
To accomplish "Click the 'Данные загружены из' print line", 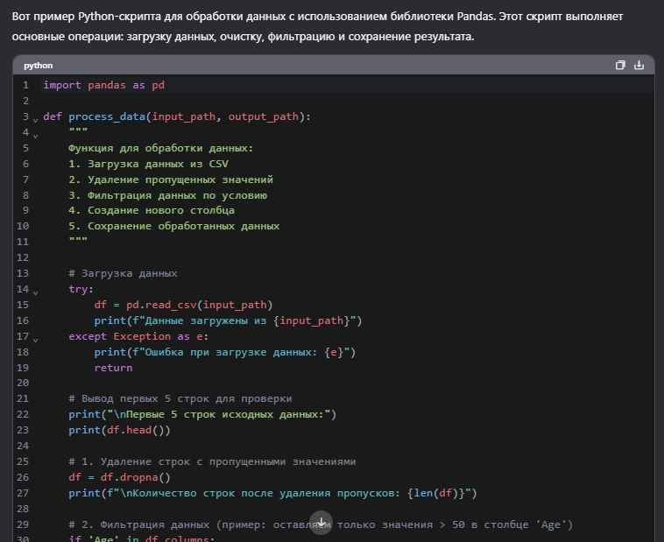I will point(228,320).
